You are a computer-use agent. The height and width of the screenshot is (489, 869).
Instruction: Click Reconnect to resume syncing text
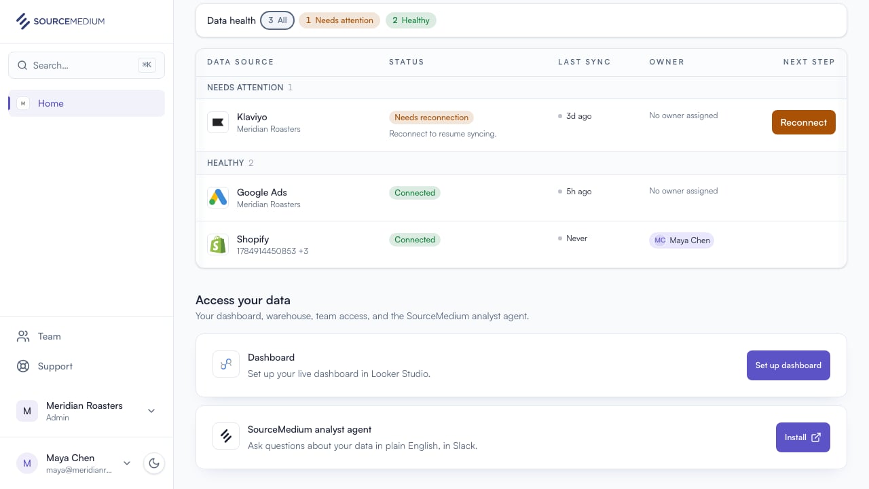tap(443, 134)
